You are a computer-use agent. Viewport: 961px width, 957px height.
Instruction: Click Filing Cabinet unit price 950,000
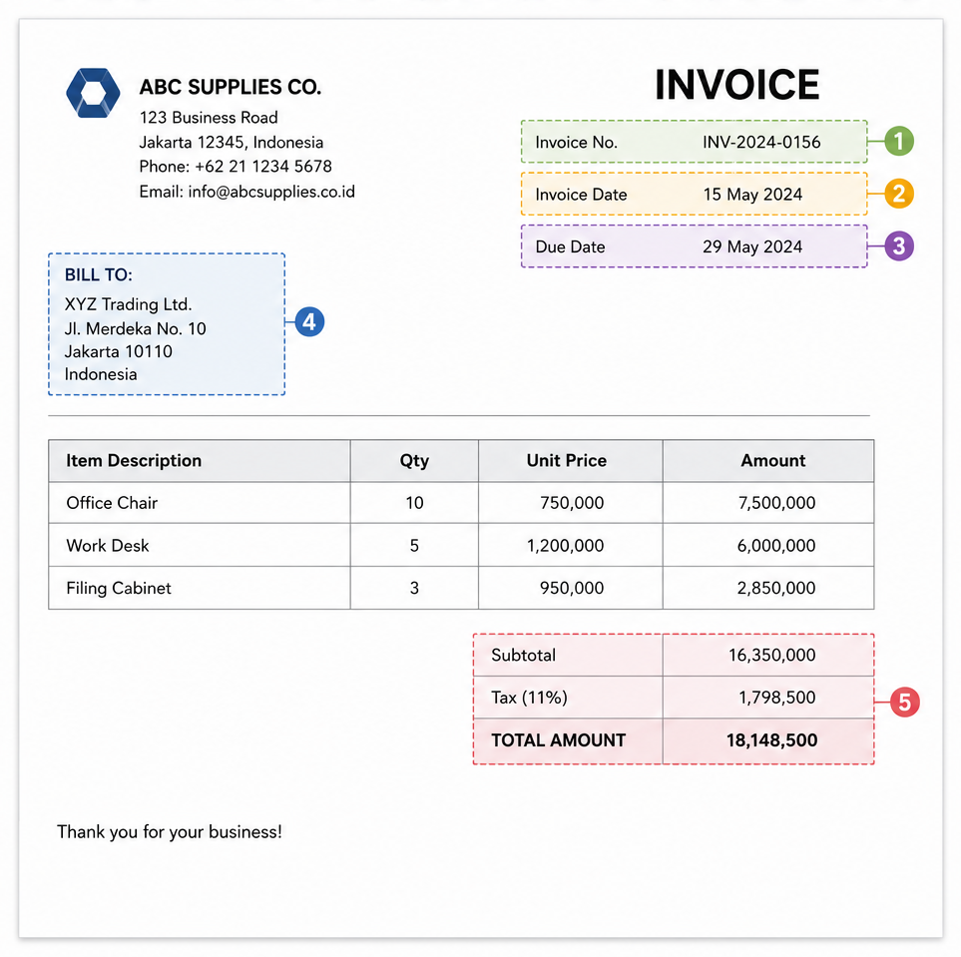point(572,588)
